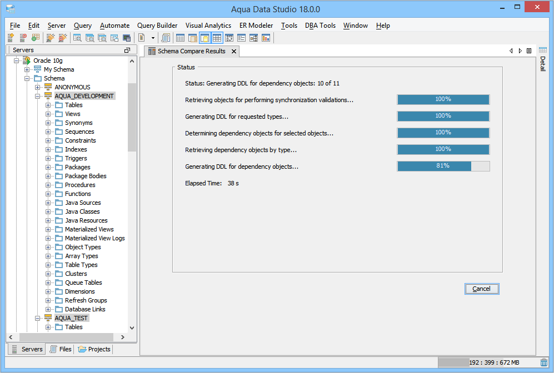Click the tab list icon at right

[529, 51]
